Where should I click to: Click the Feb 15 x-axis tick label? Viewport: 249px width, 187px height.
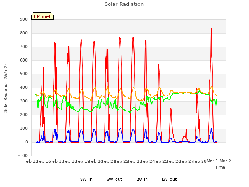point(30,161)
